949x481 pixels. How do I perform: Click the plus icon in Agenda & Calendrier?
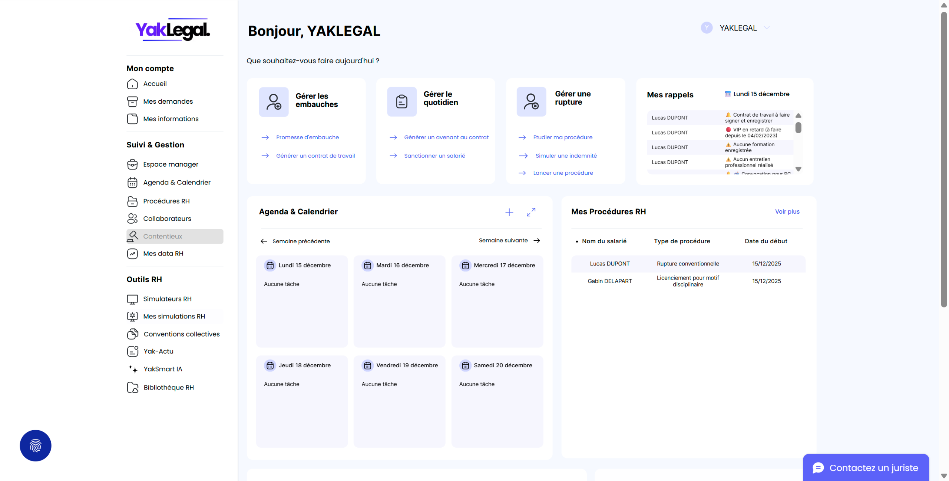coord(509,212)
